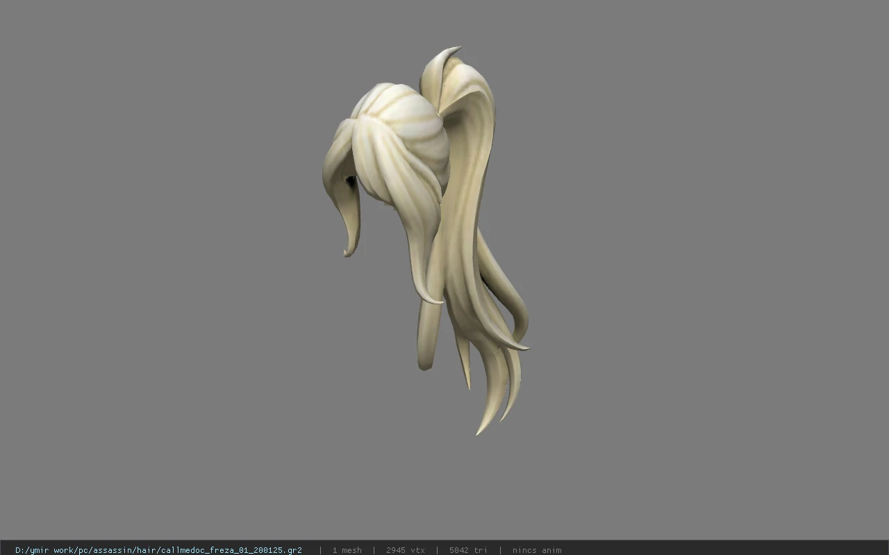The image size is (889, 555).
Task: Click the '5042 tri' triangle count
Action: (468, 550)
